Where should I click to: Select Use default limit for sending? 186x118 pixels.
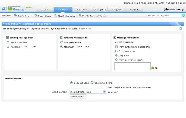tap(8, 42)
